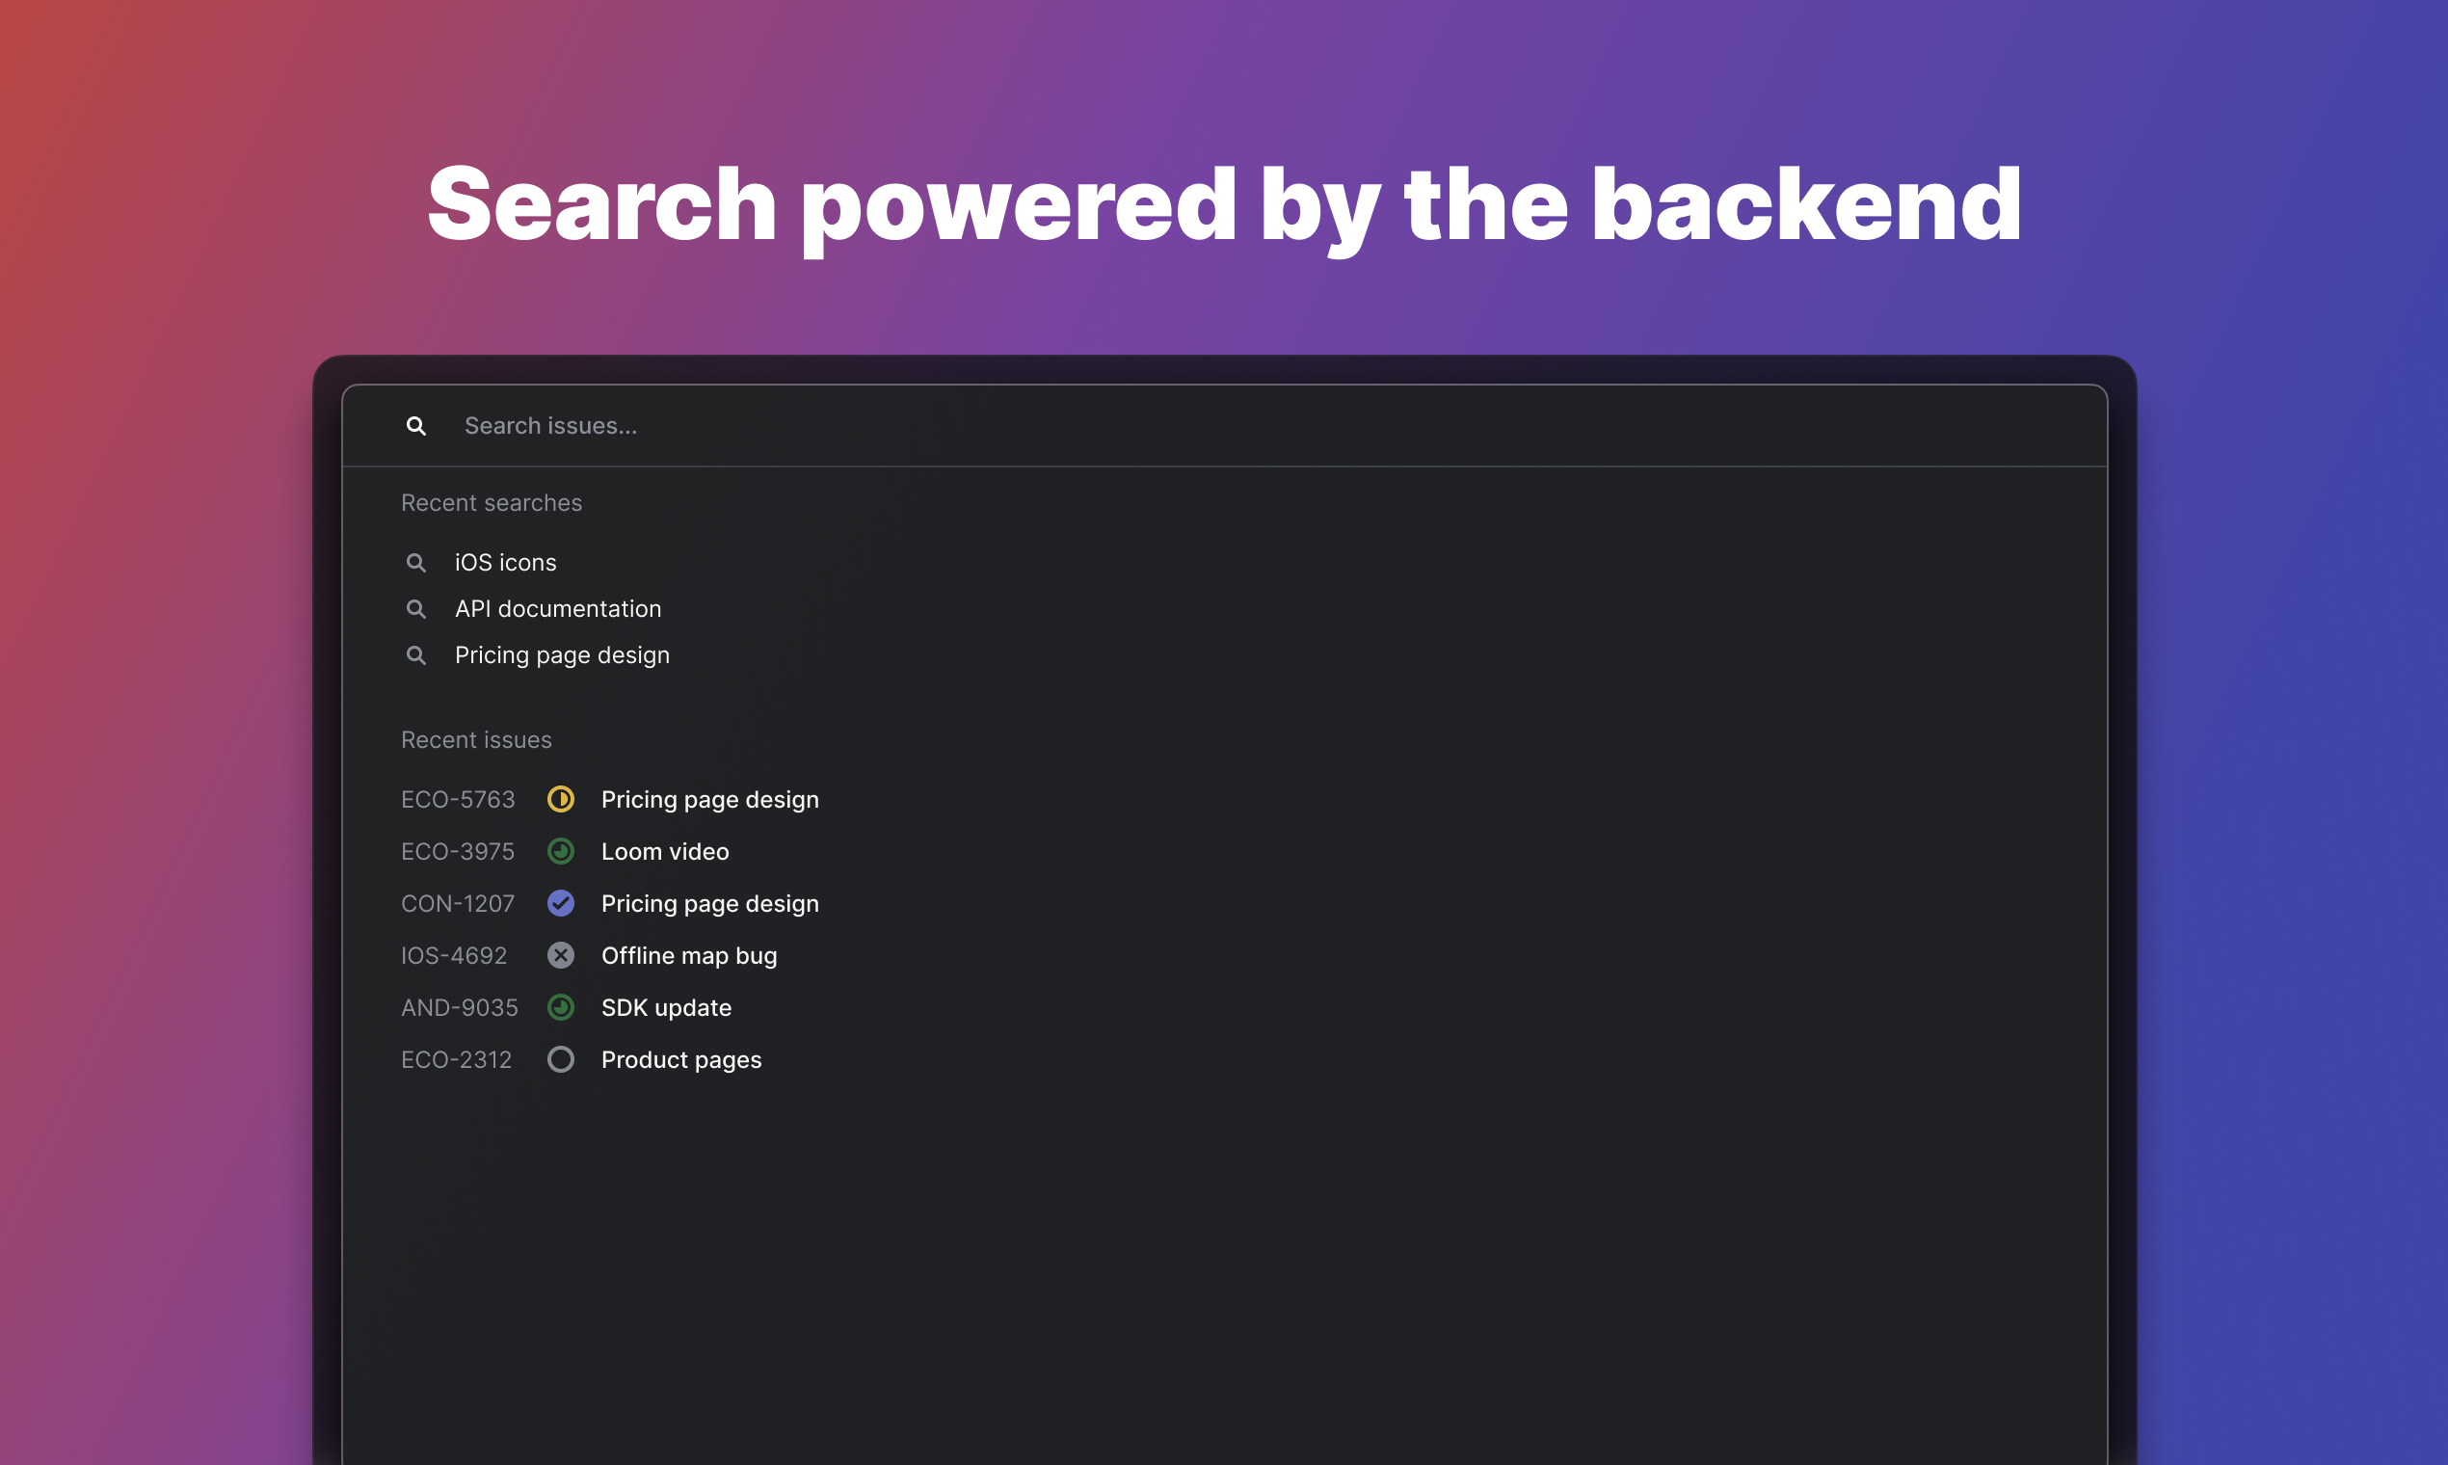The width and height of the screenshot is (2448, 1465).
Task: Click green status icon on AND-9035
Action: pos(561,1008)
